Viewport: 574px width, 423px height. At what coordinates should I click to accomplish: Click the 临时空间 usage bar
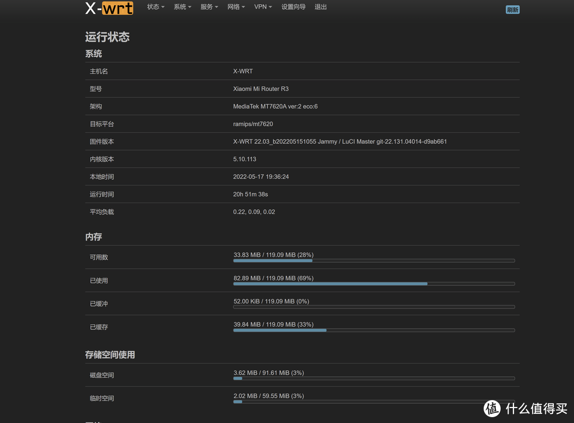pyautogui.click(x=374, y=402)
